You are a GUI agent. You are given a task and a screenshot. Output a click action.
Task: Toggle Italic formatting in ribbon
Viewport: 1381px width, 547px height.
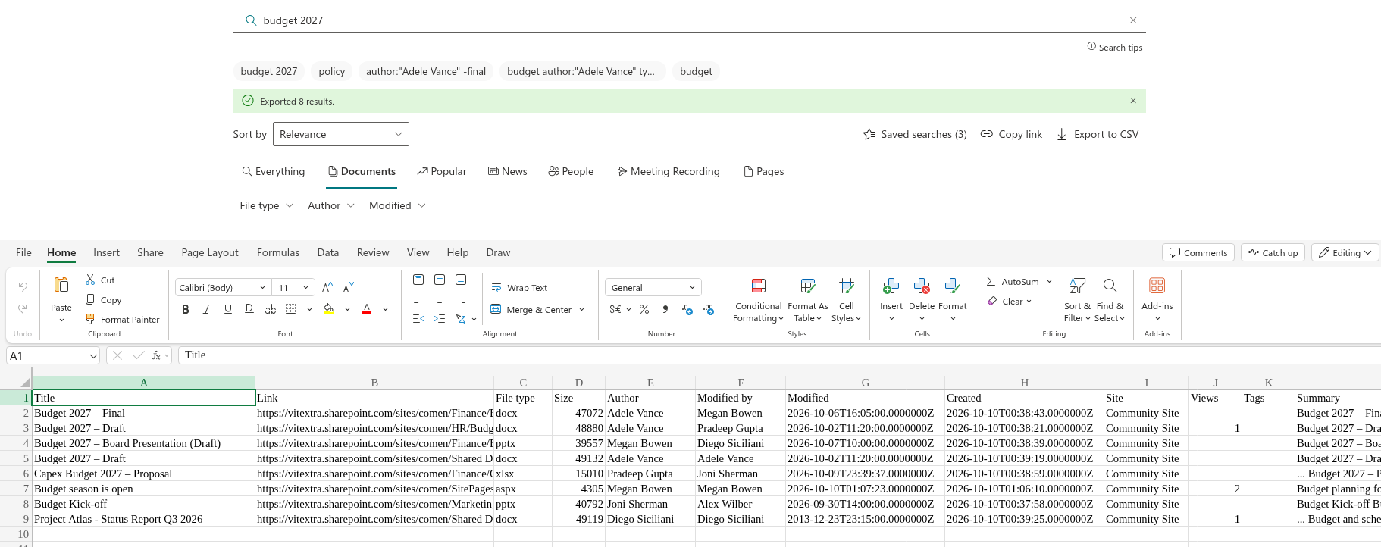(206, 309)
